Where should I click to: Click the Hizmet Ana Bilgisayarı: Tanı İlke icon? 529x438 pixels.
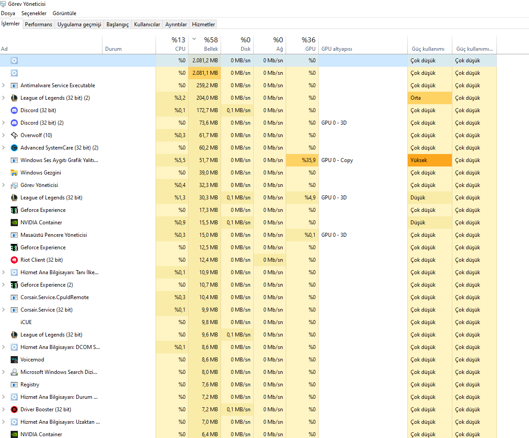14,272
